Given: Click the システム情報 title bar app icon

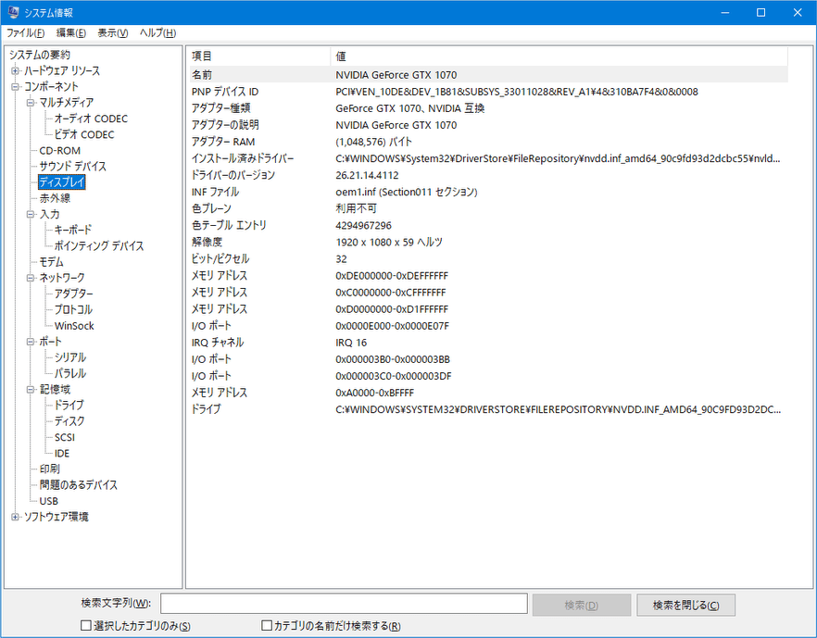Looking at the screenshot, I should 14,12.
